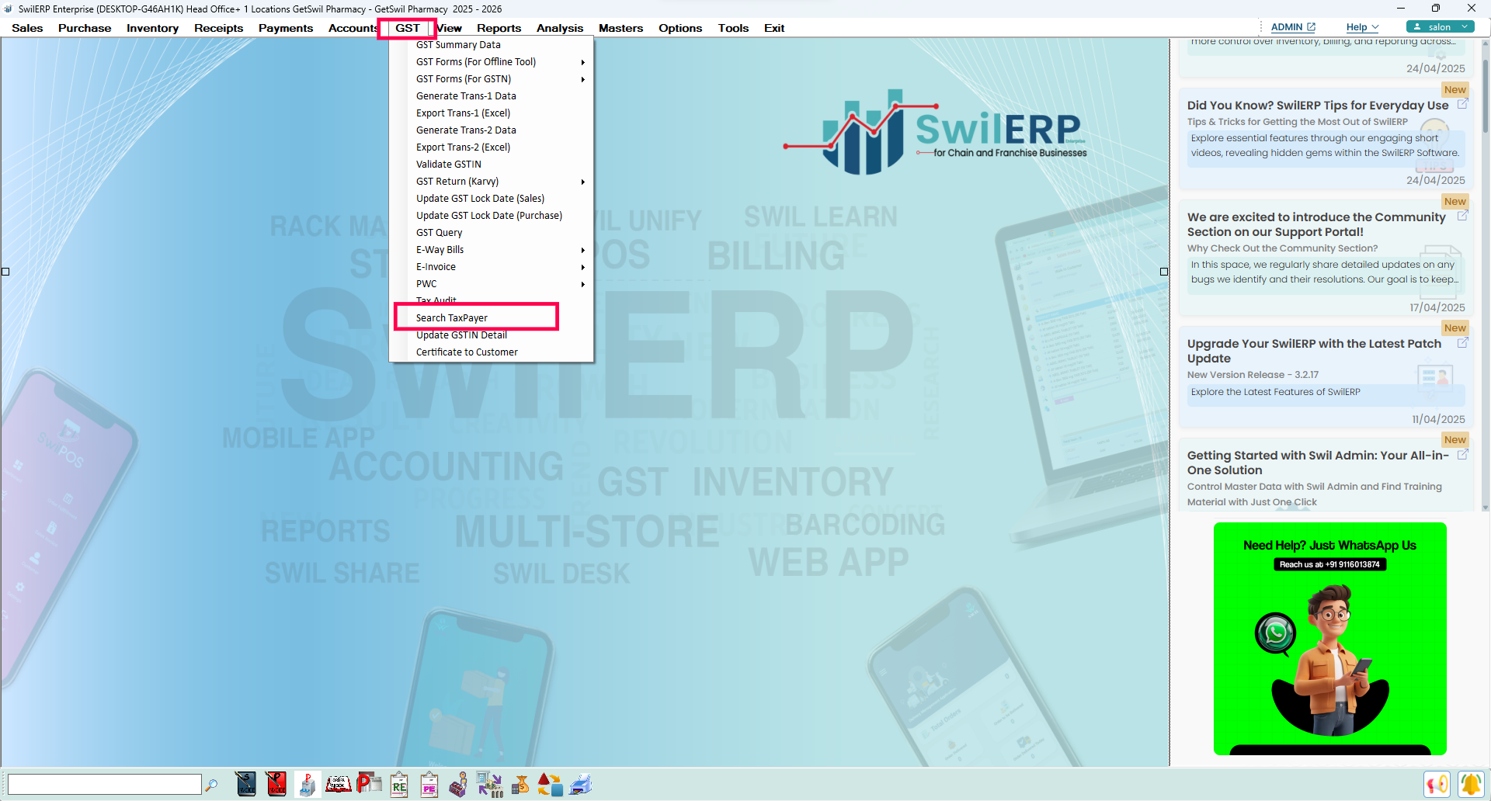
Task: Choose Export Trans-1 (Excel) entry
Action: (x=463, y=113)
